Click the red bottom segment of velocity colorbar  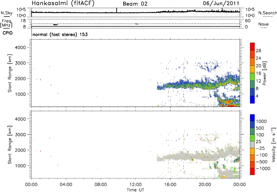(252, 172)
